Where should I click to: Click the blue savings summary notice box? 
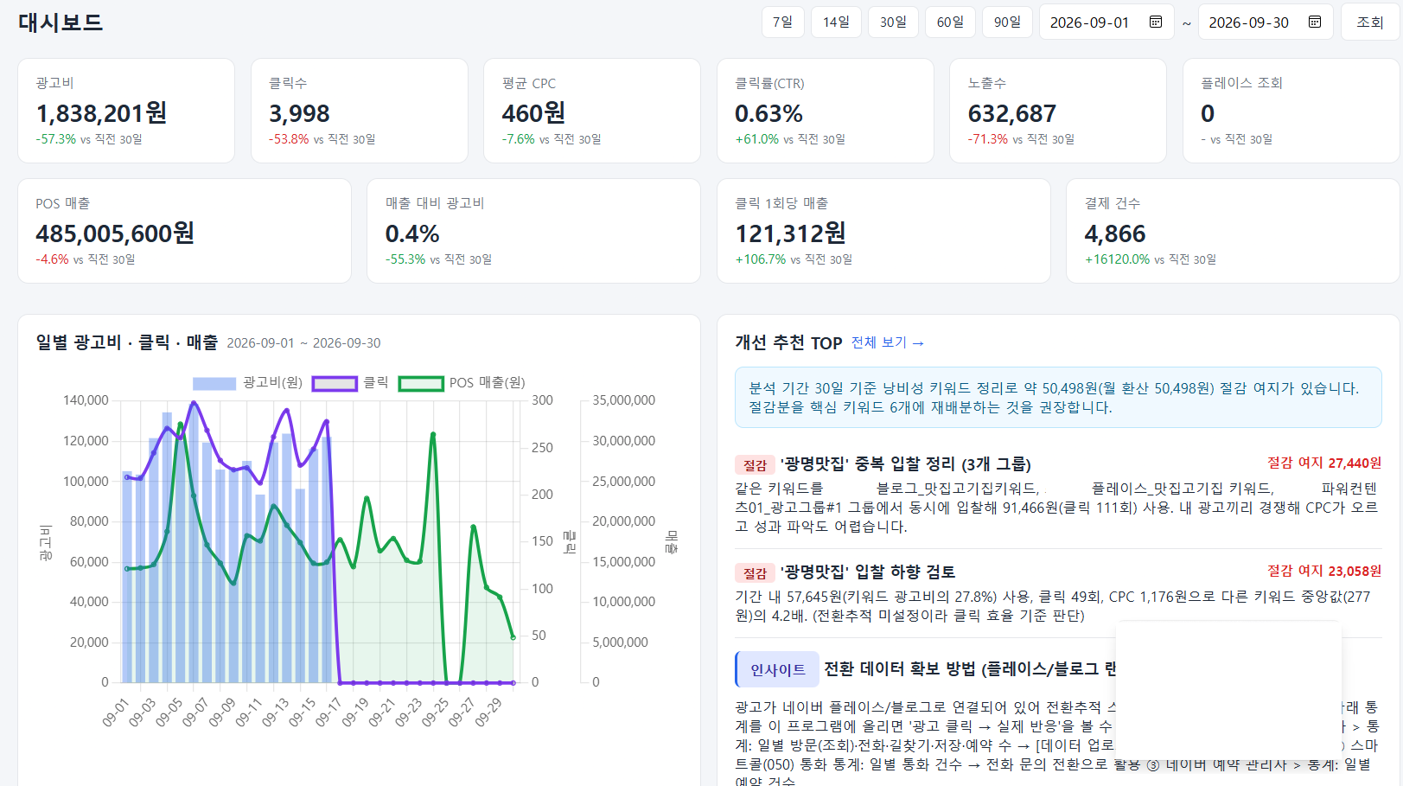pos(1058,398)
